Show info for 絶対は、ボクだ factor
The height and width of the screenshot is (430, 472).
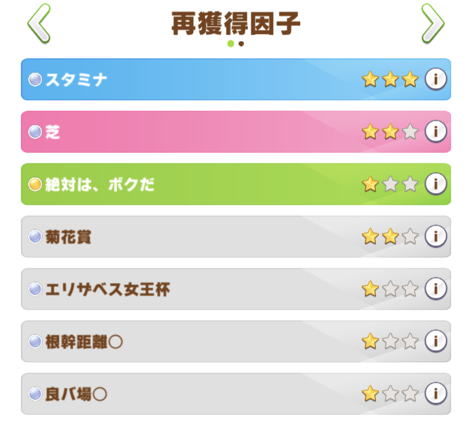pos(436,184)
